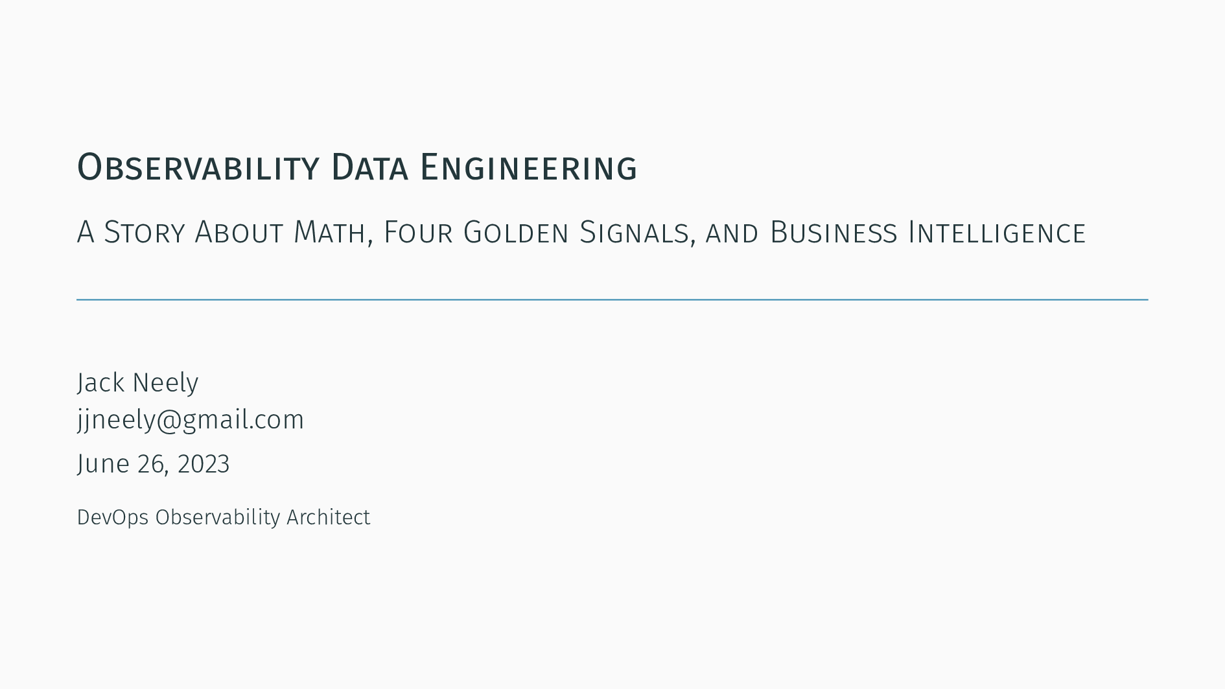Viewport: 1225px width, 689px height.
Task: Click the blue horizontal divider line
Action: click(612, 299)
